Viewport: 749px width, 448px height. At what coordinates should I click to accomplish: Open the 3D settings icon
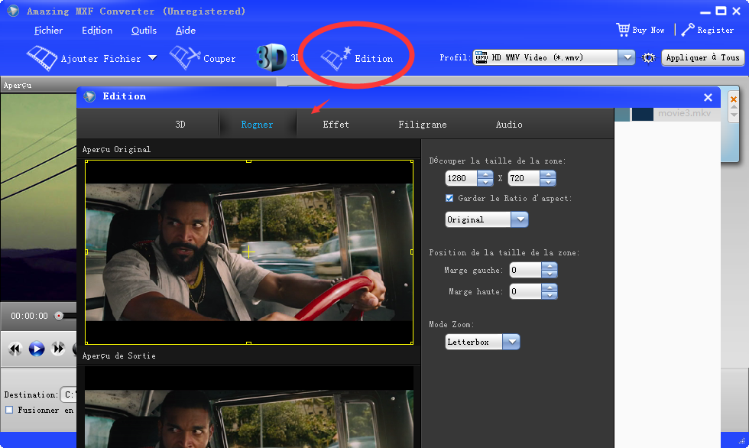click(271, 58)
